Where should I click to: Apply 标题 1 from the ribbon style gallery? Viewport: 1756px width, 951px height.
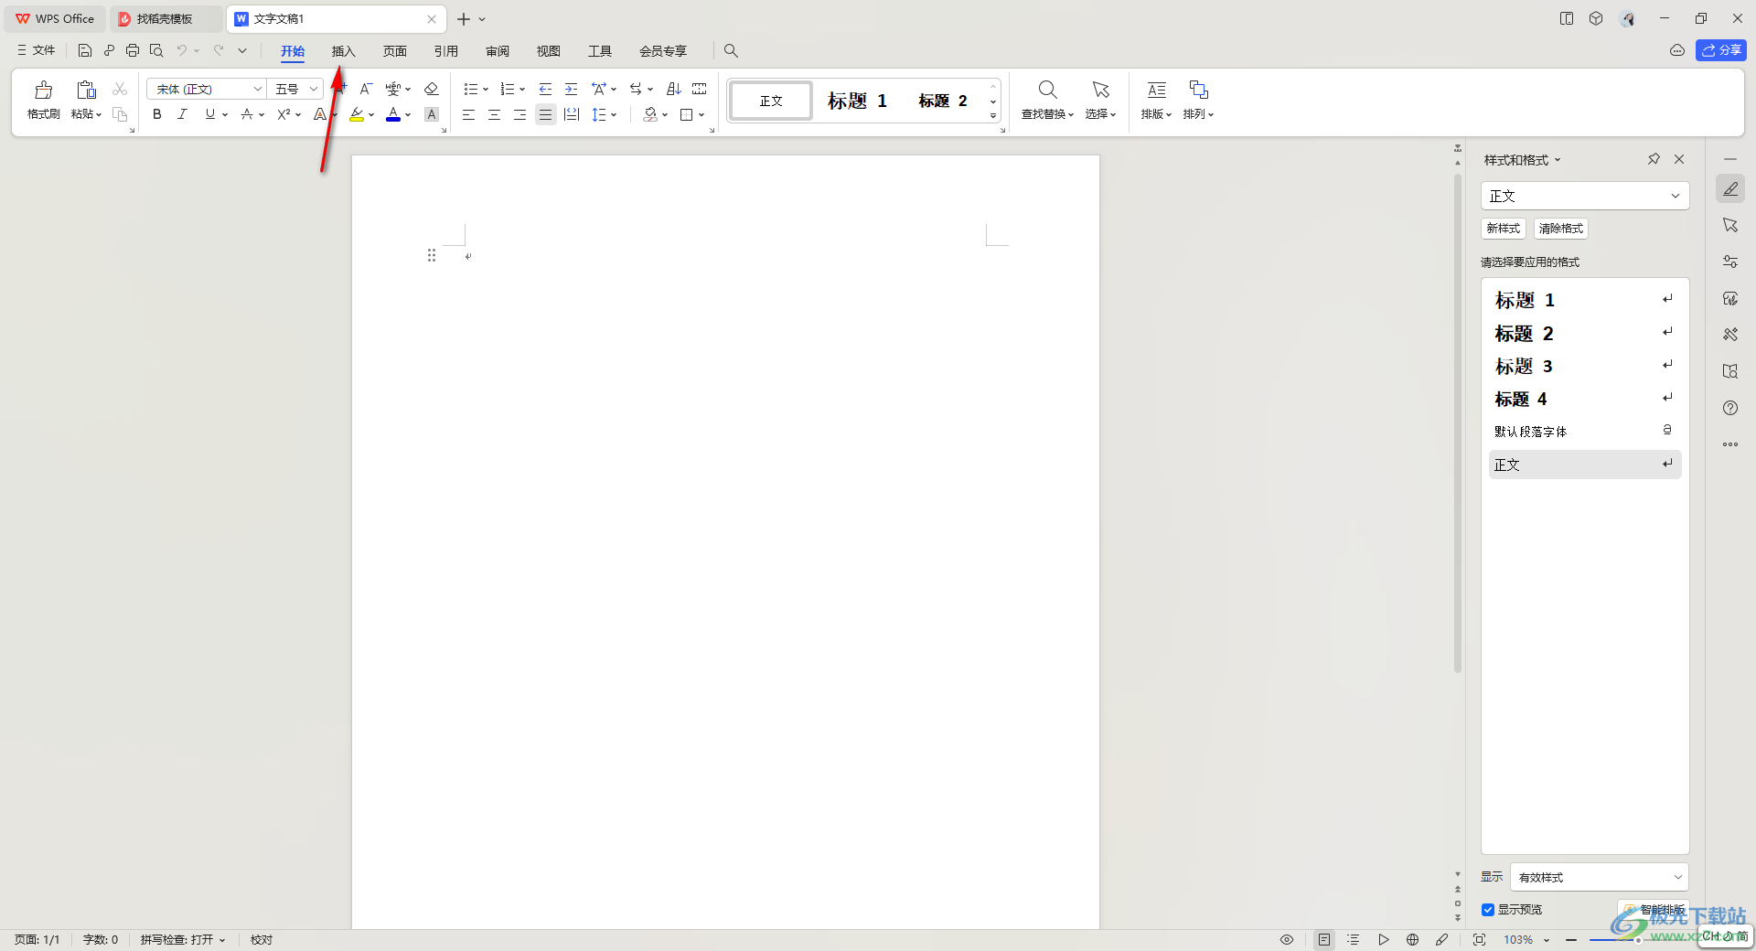858,101
